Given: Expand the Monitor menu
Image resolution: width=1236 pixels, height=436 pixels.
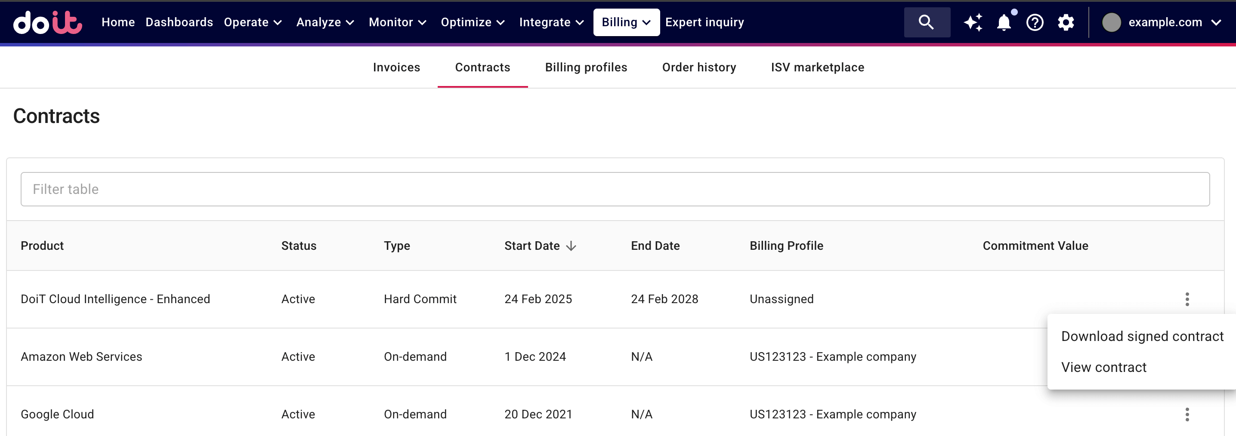Looking at the screenshot, I should tap(398, 22).
